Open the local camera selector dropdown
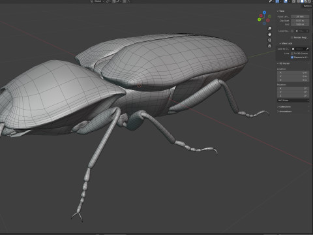The image size is (313, 235). (302, 31)
